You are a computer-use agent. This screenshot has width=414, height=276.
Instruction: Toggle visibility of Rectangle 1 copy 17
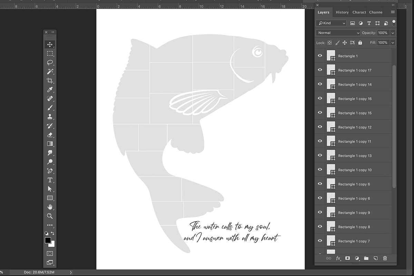[x=320, y=70]
